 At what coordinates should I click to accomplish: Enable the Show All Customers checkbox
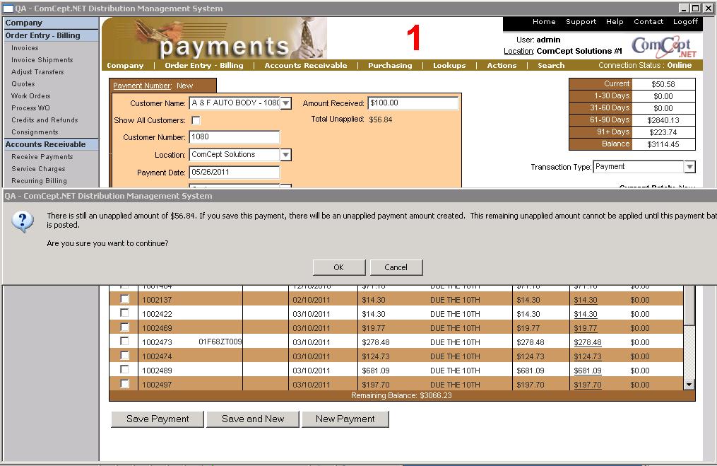(196, 121)
